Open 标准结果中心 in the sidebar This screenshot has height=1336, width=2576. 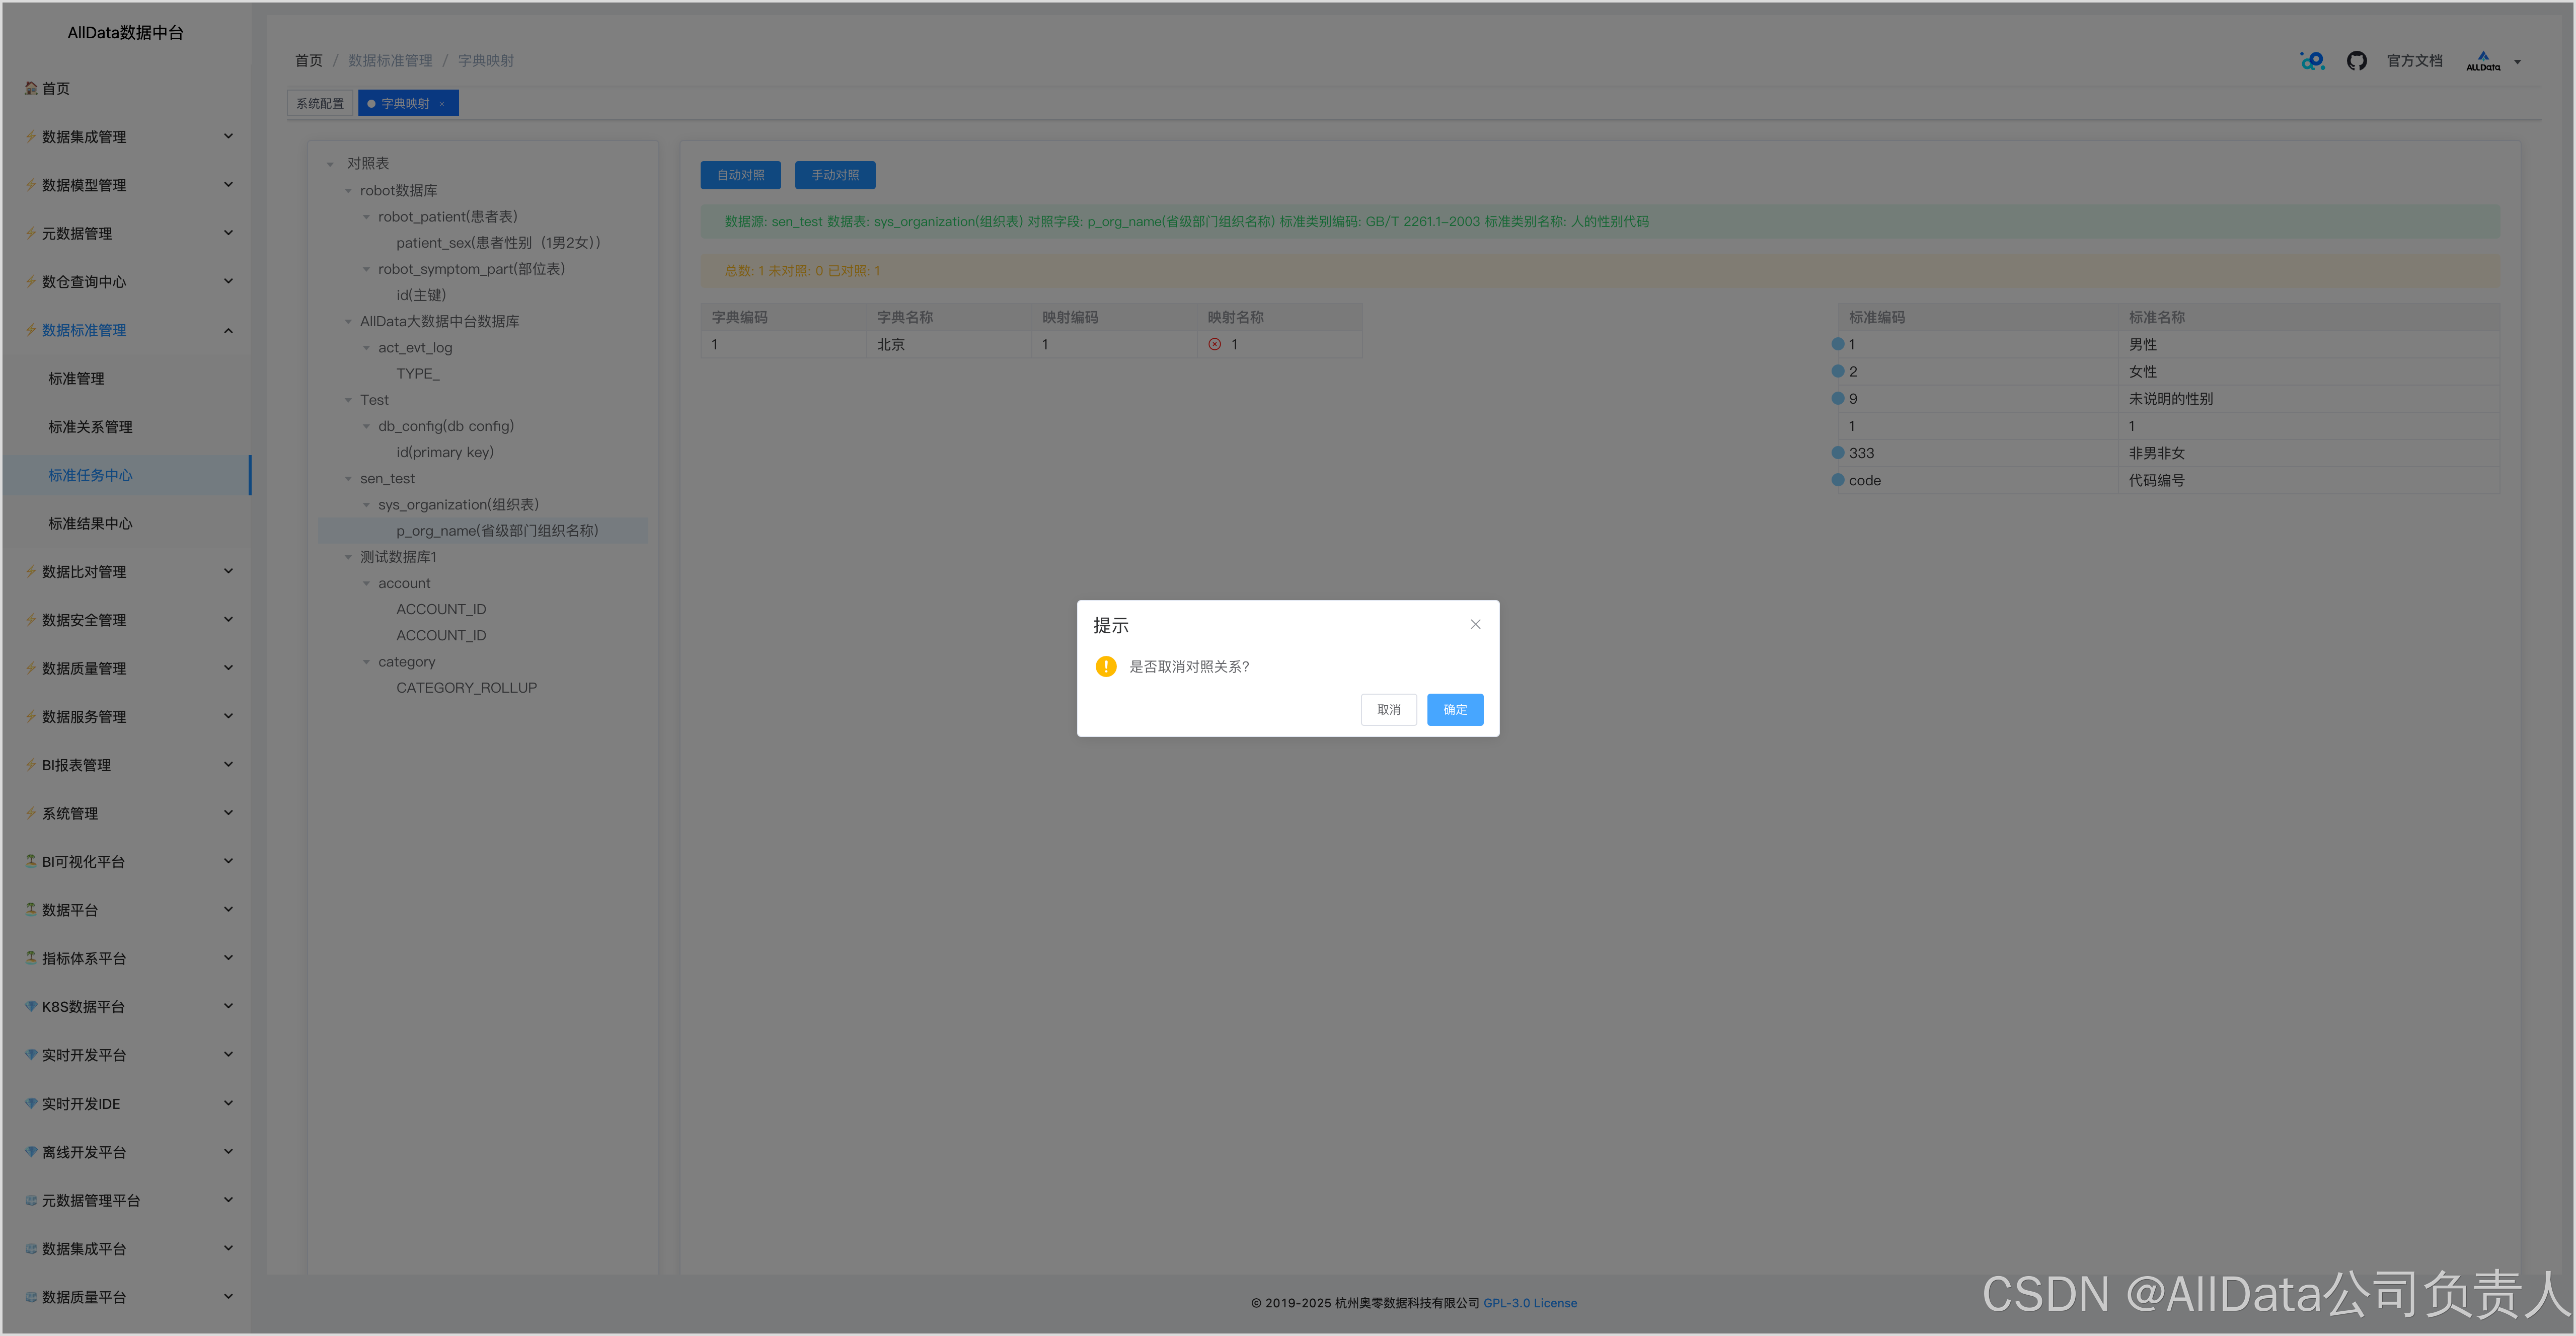point(90,523)
